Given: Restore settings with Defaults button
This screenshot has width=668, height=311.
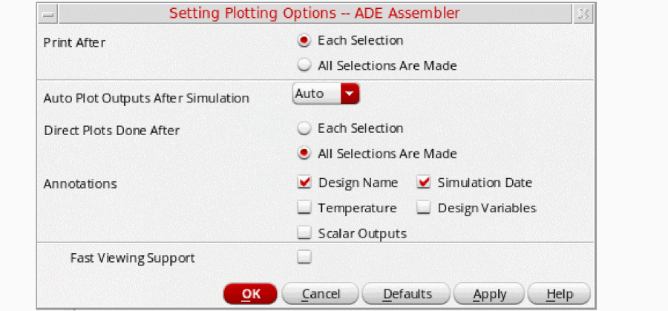Looking at the screenshot, I should pyautogui.click(x=407, y=294).
